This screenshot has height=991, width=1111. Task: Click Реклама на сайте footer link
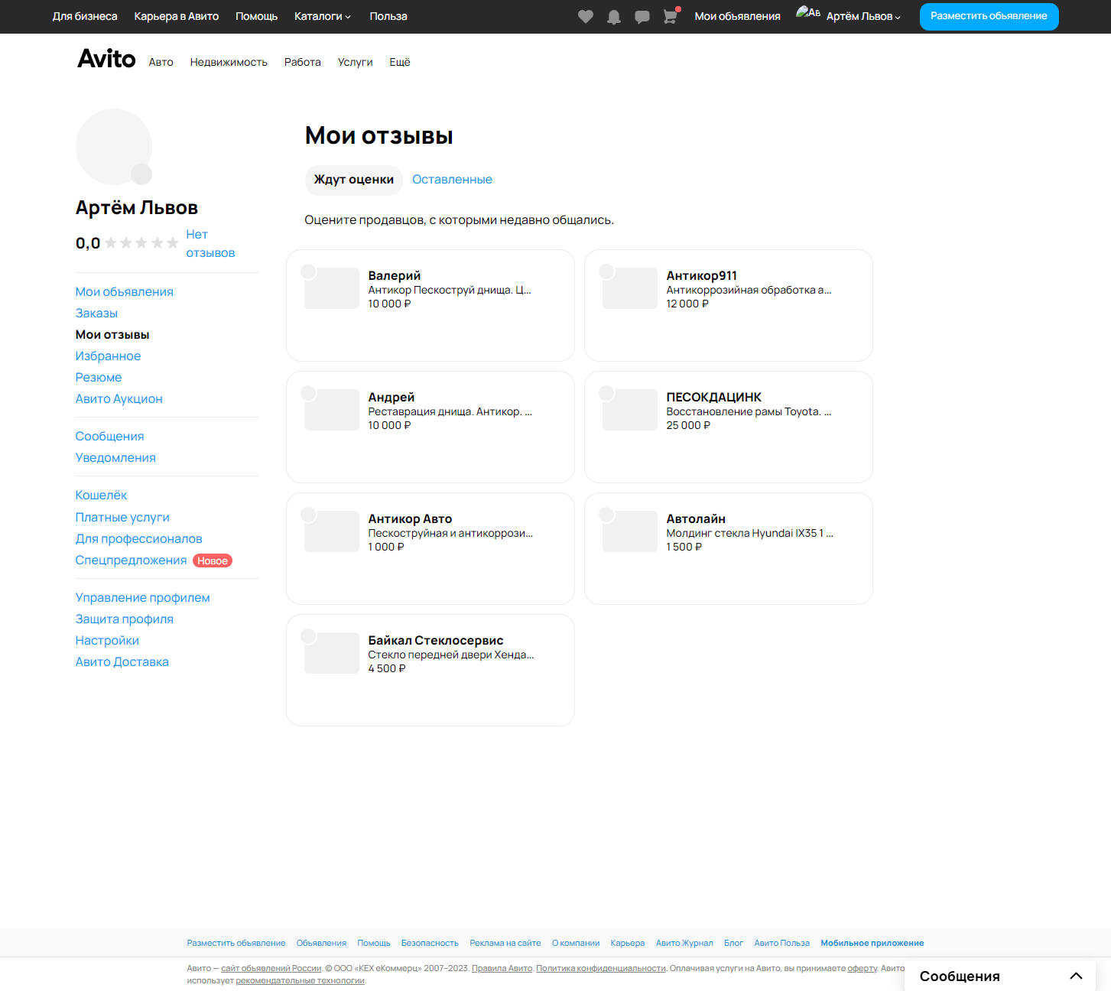505,943
